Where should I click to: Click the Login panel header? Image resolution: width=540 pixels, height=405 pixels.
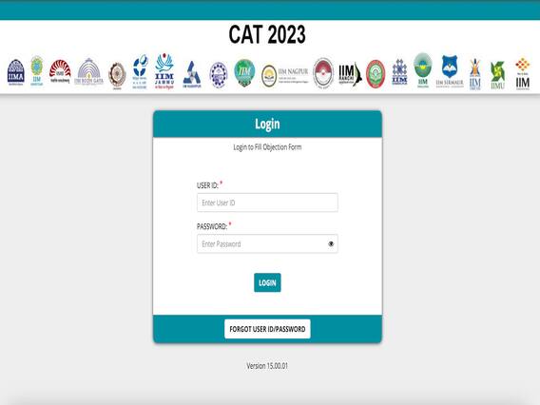pos(267,124)
